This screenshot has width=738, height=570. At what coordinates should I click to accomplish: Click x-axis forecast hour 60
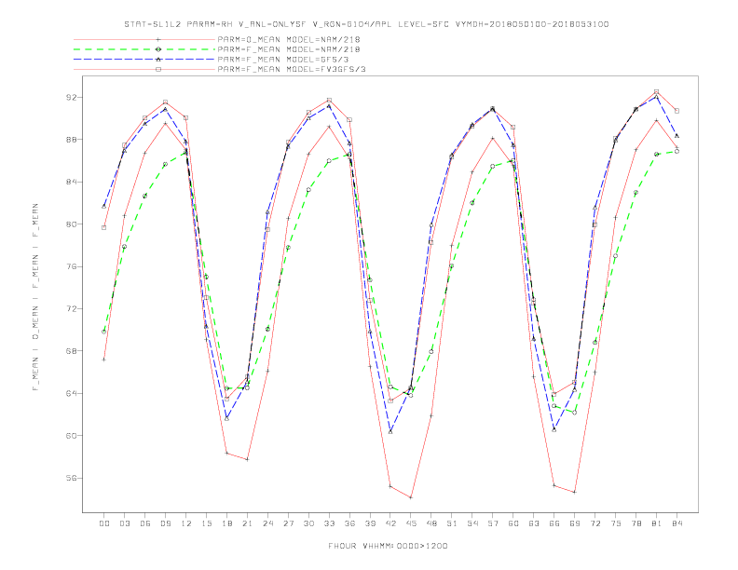[x=513, y=523]
